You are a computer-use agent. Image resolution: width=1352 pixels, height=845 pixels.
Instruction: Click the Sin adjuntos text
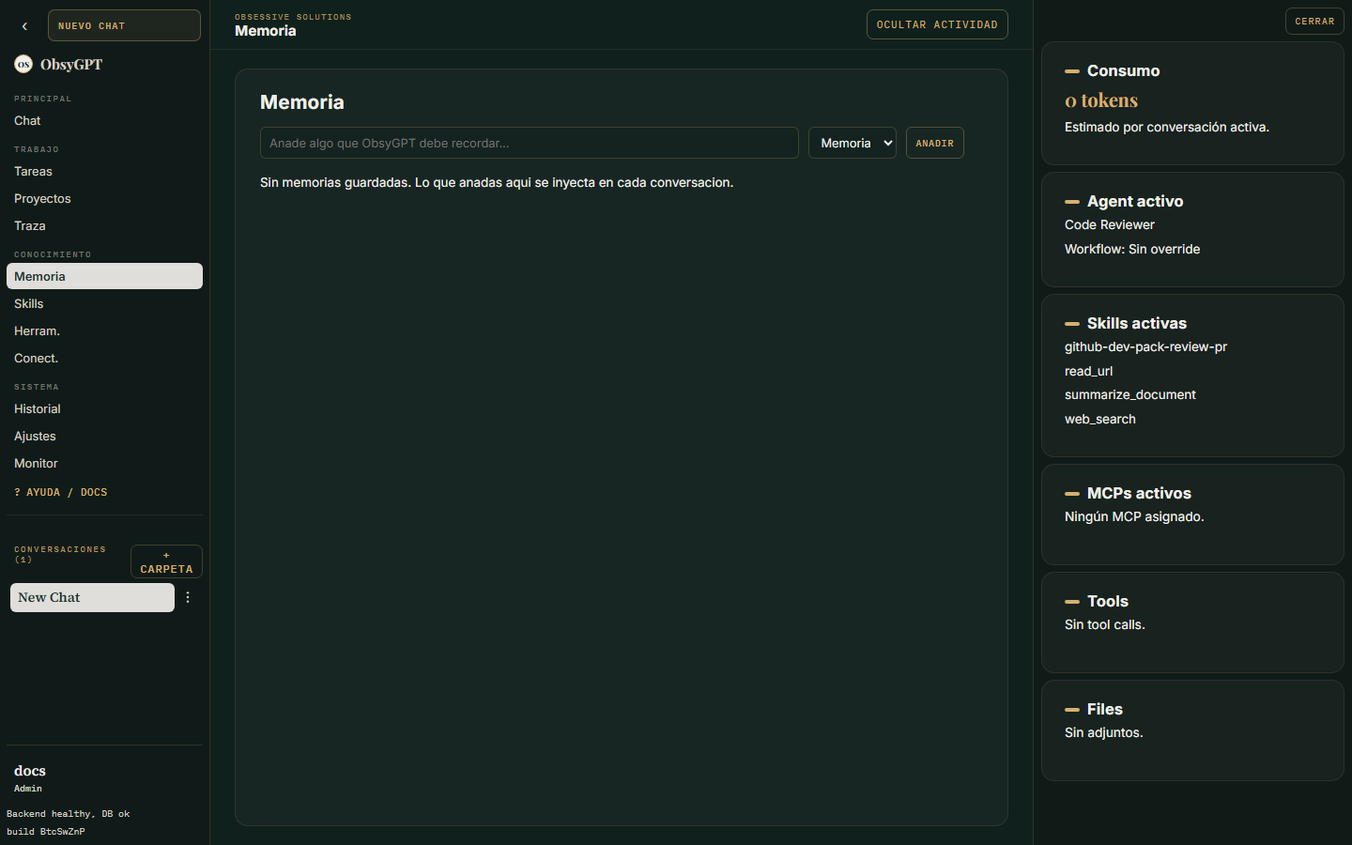tap(1104, 732)
